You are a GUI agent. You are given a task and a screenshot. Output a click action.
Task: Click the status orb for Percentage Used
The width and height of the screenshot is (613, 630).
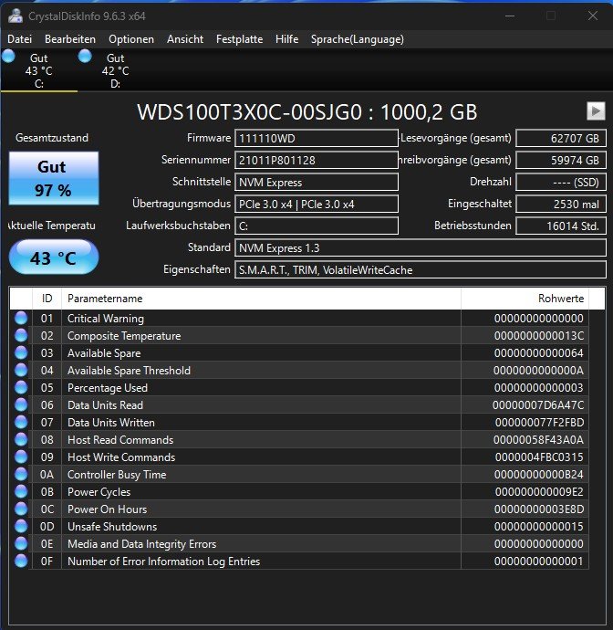[21, 388]
